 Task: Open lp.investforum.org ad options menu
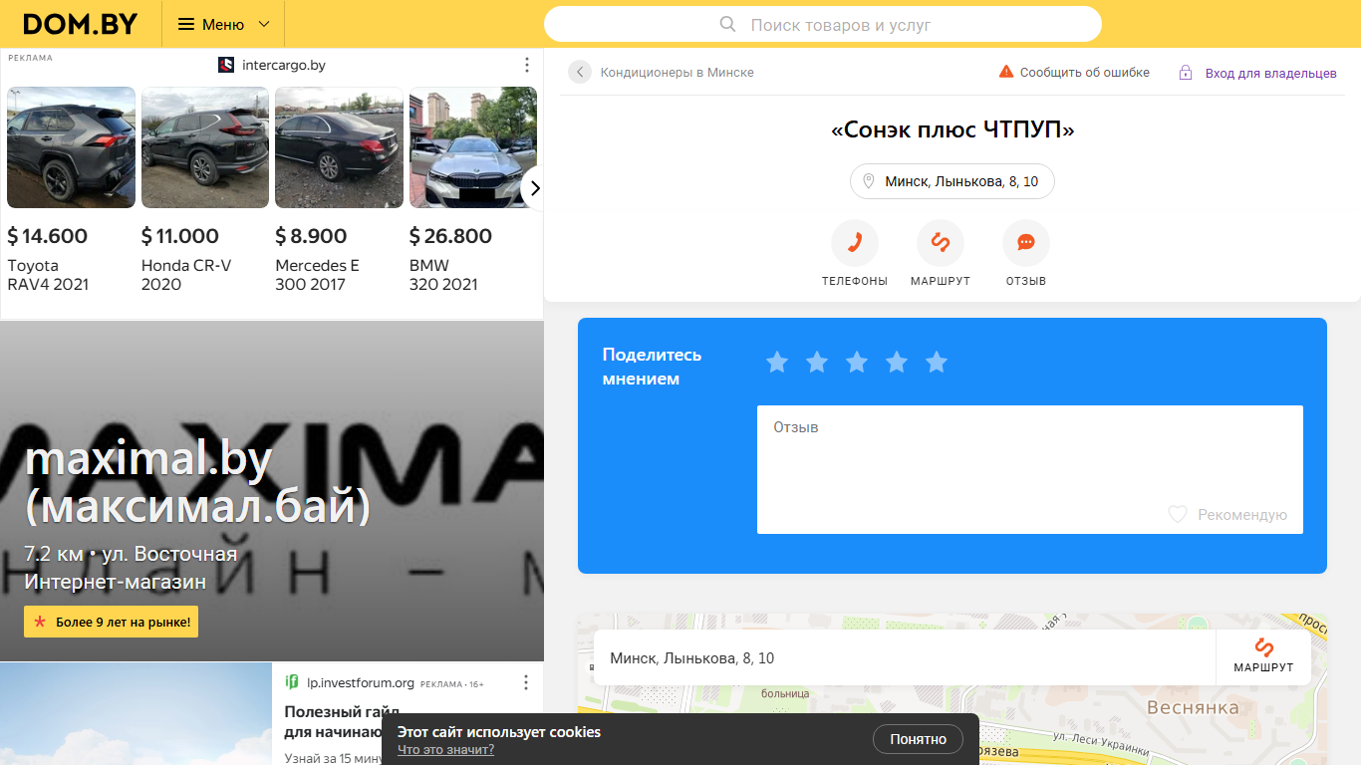click(x=527, y=682)
